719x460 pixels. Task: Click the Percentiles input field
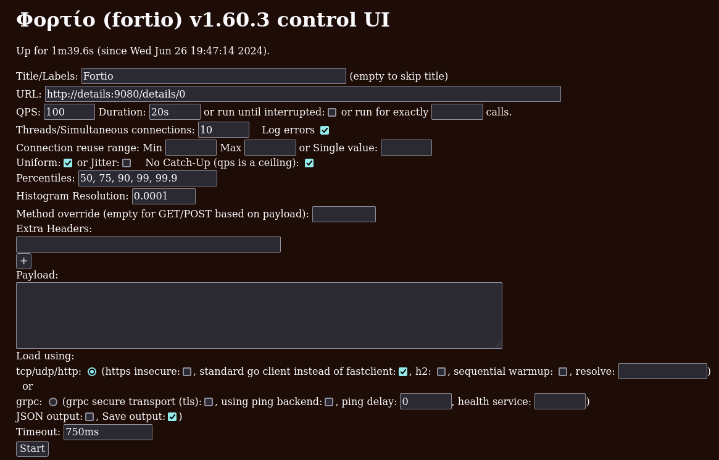[x=148, y=178]
